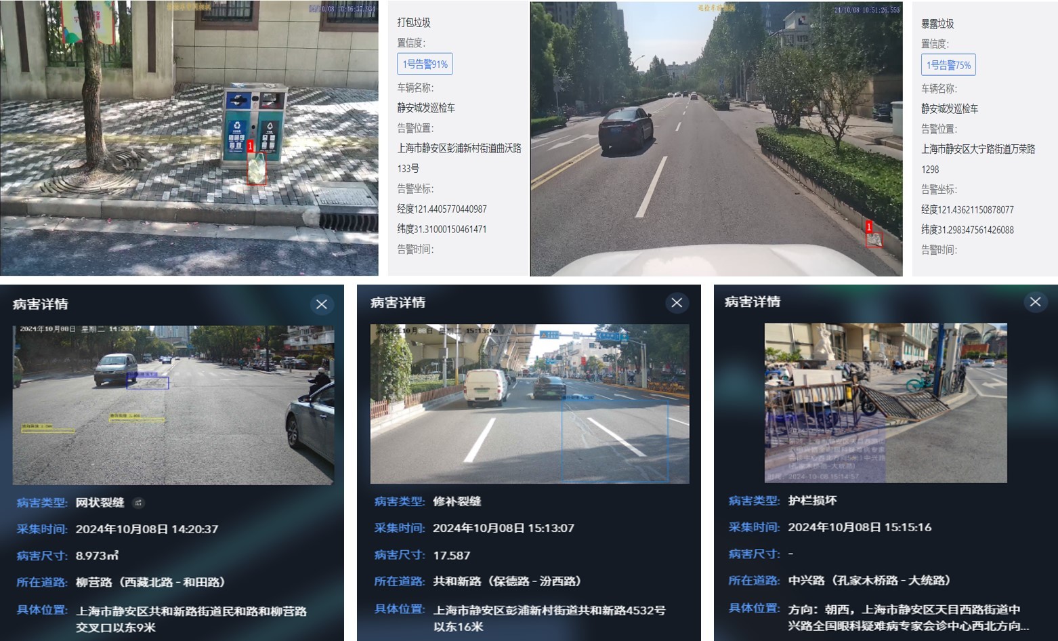1058x641 pixels.
Task: Click house number 1298 in 暴露垃圾 alert
Action: [x=930, y=169]
